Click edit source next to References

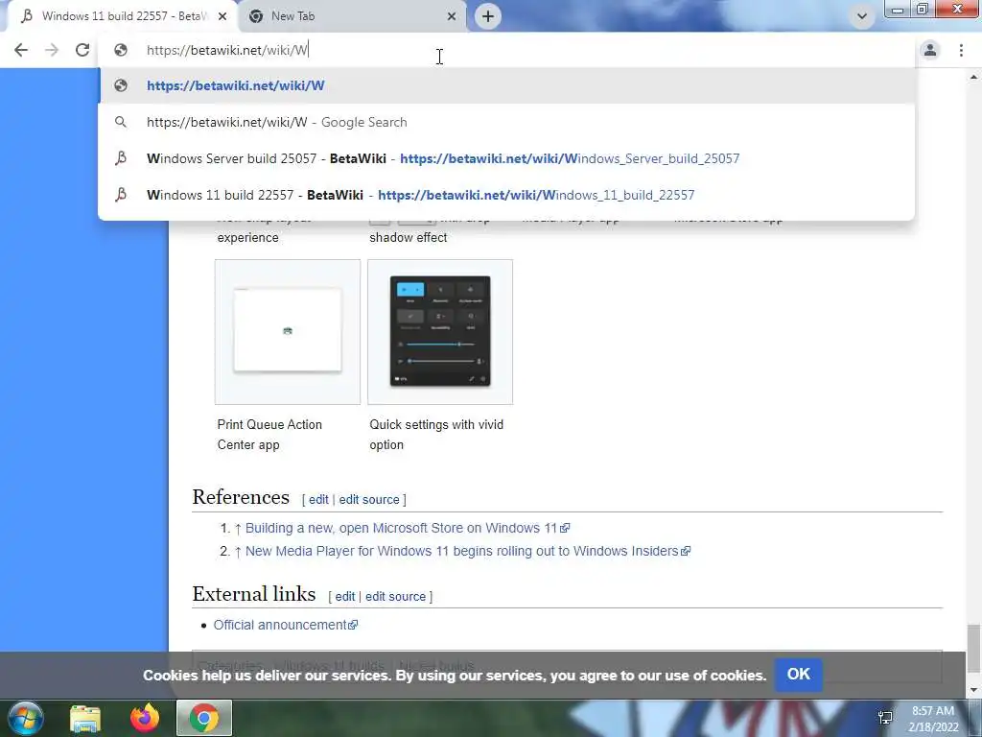(x=369, y=499)
